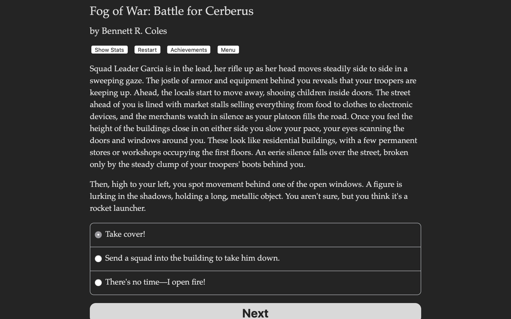The height and width of the screenshot is (319, 511).
Task: Click the Show Stats button
Action: 109,50
